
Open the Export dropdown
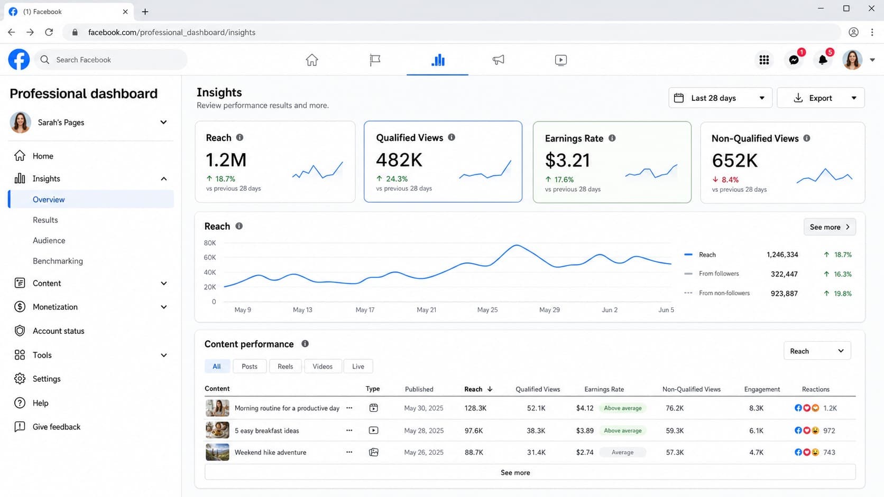(821, 98)
